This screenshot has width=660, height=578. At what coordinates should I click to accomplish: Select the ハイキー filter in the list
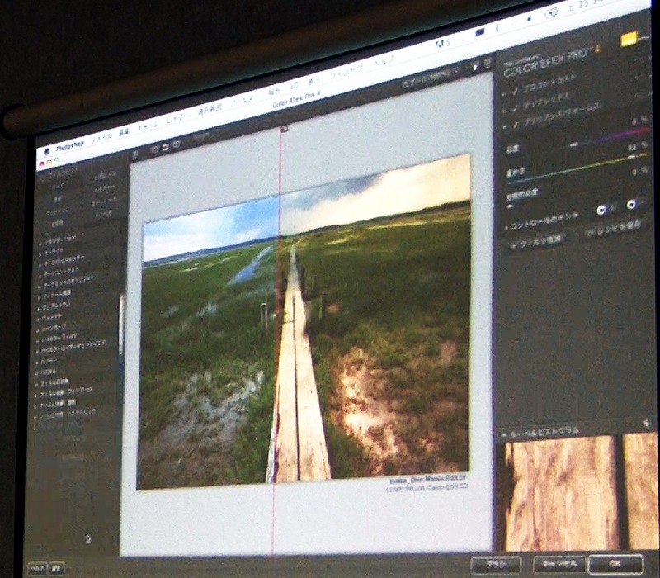click(48, 362)
